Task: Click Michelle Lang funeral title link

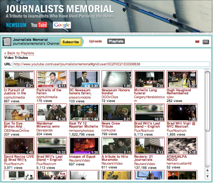Action: 146,92
